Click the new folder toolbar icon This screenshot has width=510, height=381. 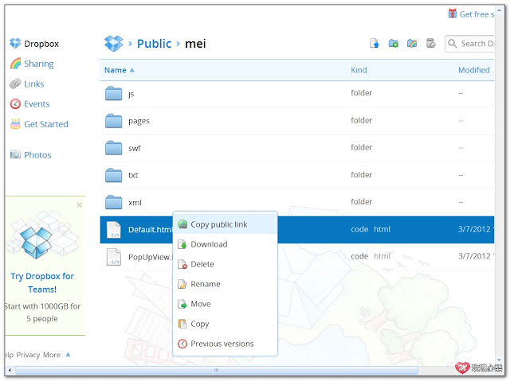click(393, 44)
